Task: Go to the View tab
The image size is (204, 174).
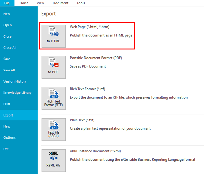Action: coord(41,3)
